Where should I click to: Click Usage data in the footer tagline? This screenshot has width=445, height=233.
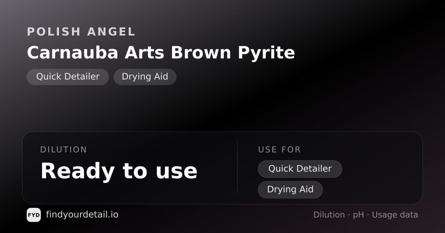(395, 215)
